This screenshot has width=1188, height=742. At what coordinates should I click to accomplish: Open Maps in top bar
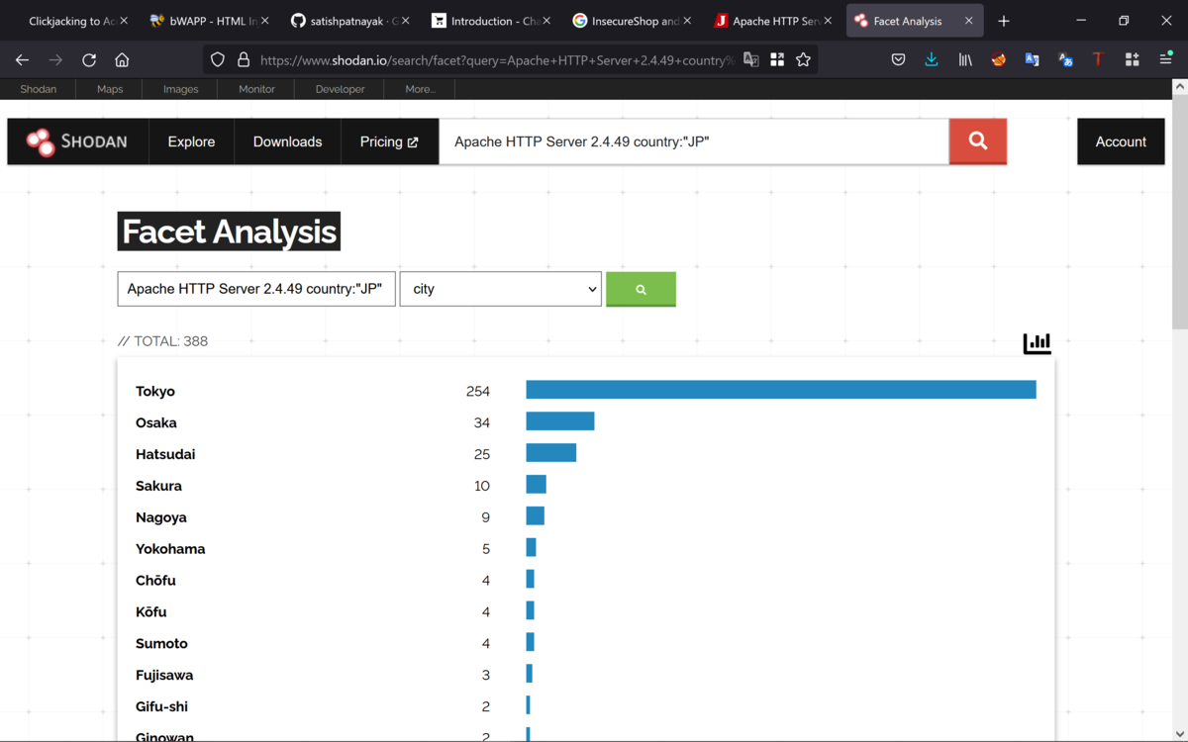[110, 89]
